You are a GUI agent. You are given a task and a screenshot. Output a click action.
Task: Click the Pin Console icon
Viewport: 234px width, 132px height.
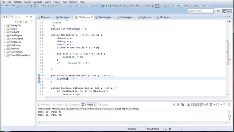click(x=207, y=104)
